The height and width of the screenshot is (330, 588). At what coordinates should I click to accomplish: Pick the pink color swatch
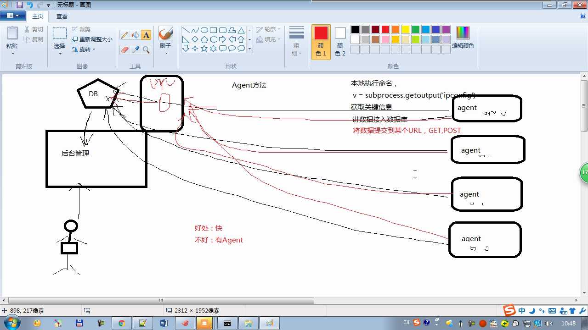point(385,39)
